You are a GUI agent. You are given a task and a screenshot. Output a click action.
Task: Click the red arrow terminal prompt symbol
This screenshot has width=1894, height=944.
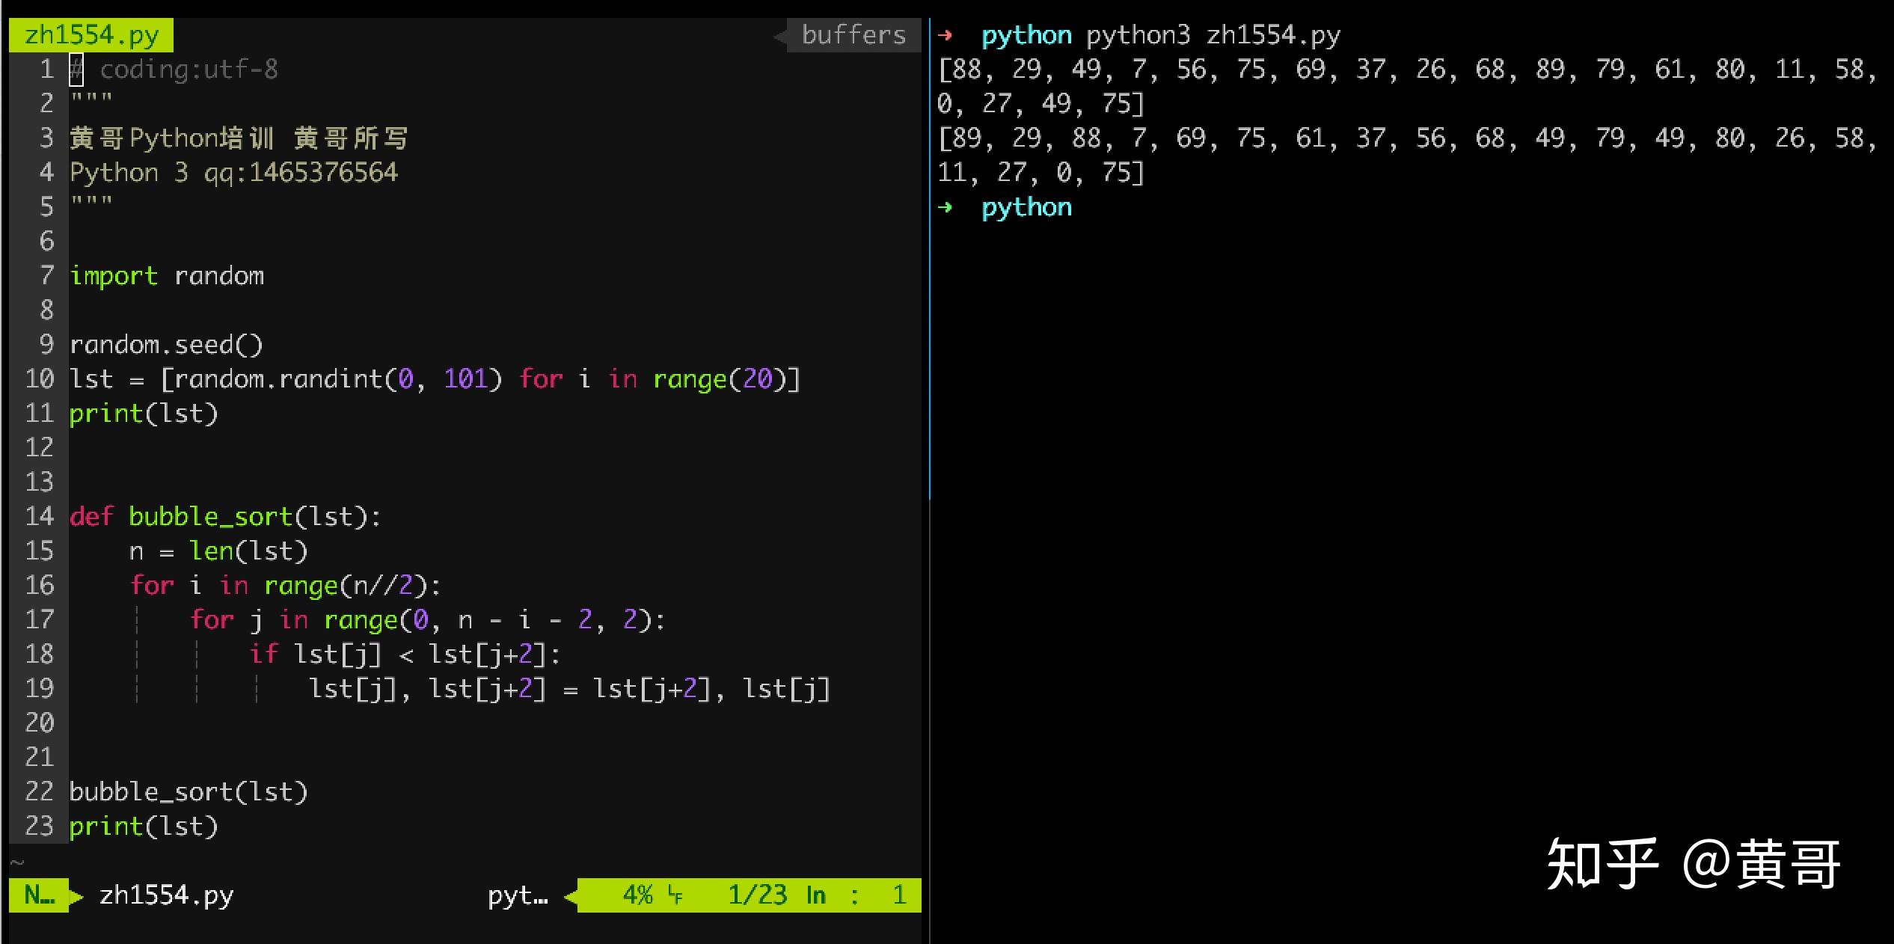[948, 34]
